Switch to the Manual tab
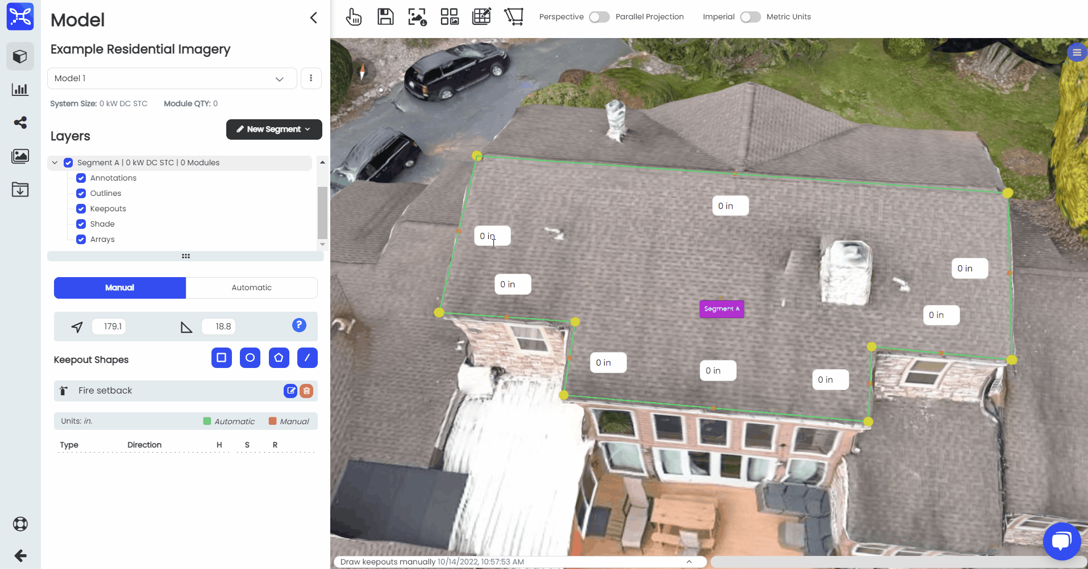Image resolution: width=1088 pixels, height=569 pixels. 120,288
